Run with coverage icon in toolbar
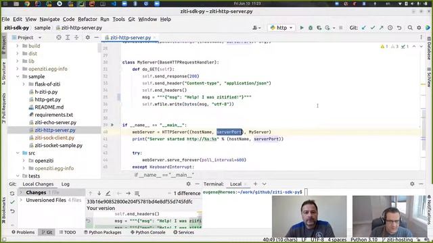The width and height of the screenshot is (433, 243). [x=319, y=28]
